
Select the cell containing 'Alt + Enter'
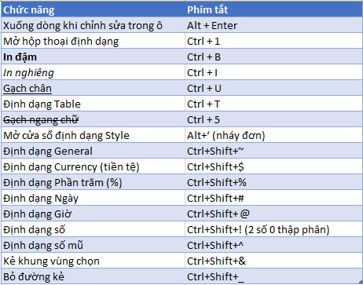pyautogui.click(x=273, y=25)
